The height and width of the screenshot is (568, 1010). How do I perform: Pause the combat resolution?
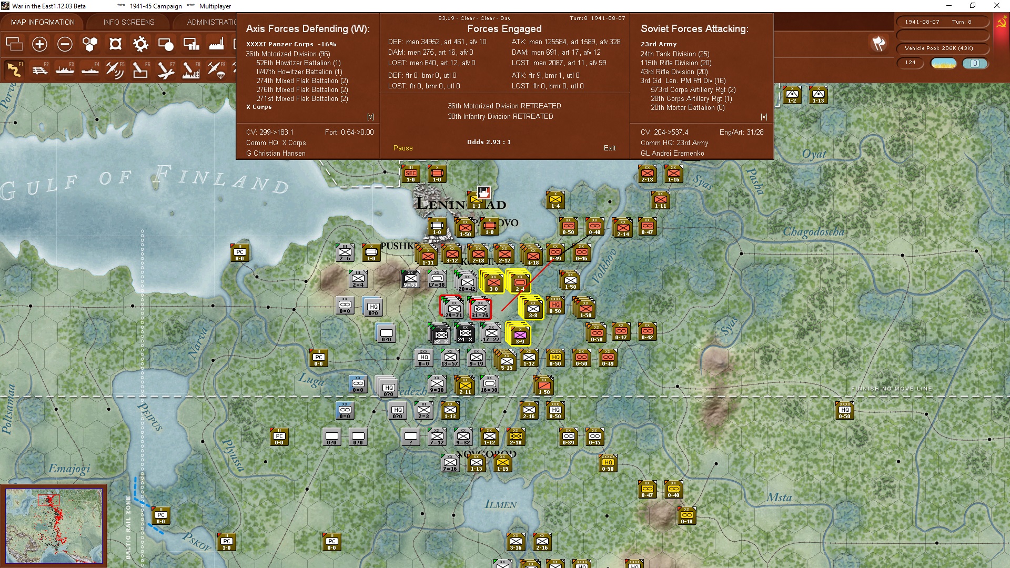403,148
